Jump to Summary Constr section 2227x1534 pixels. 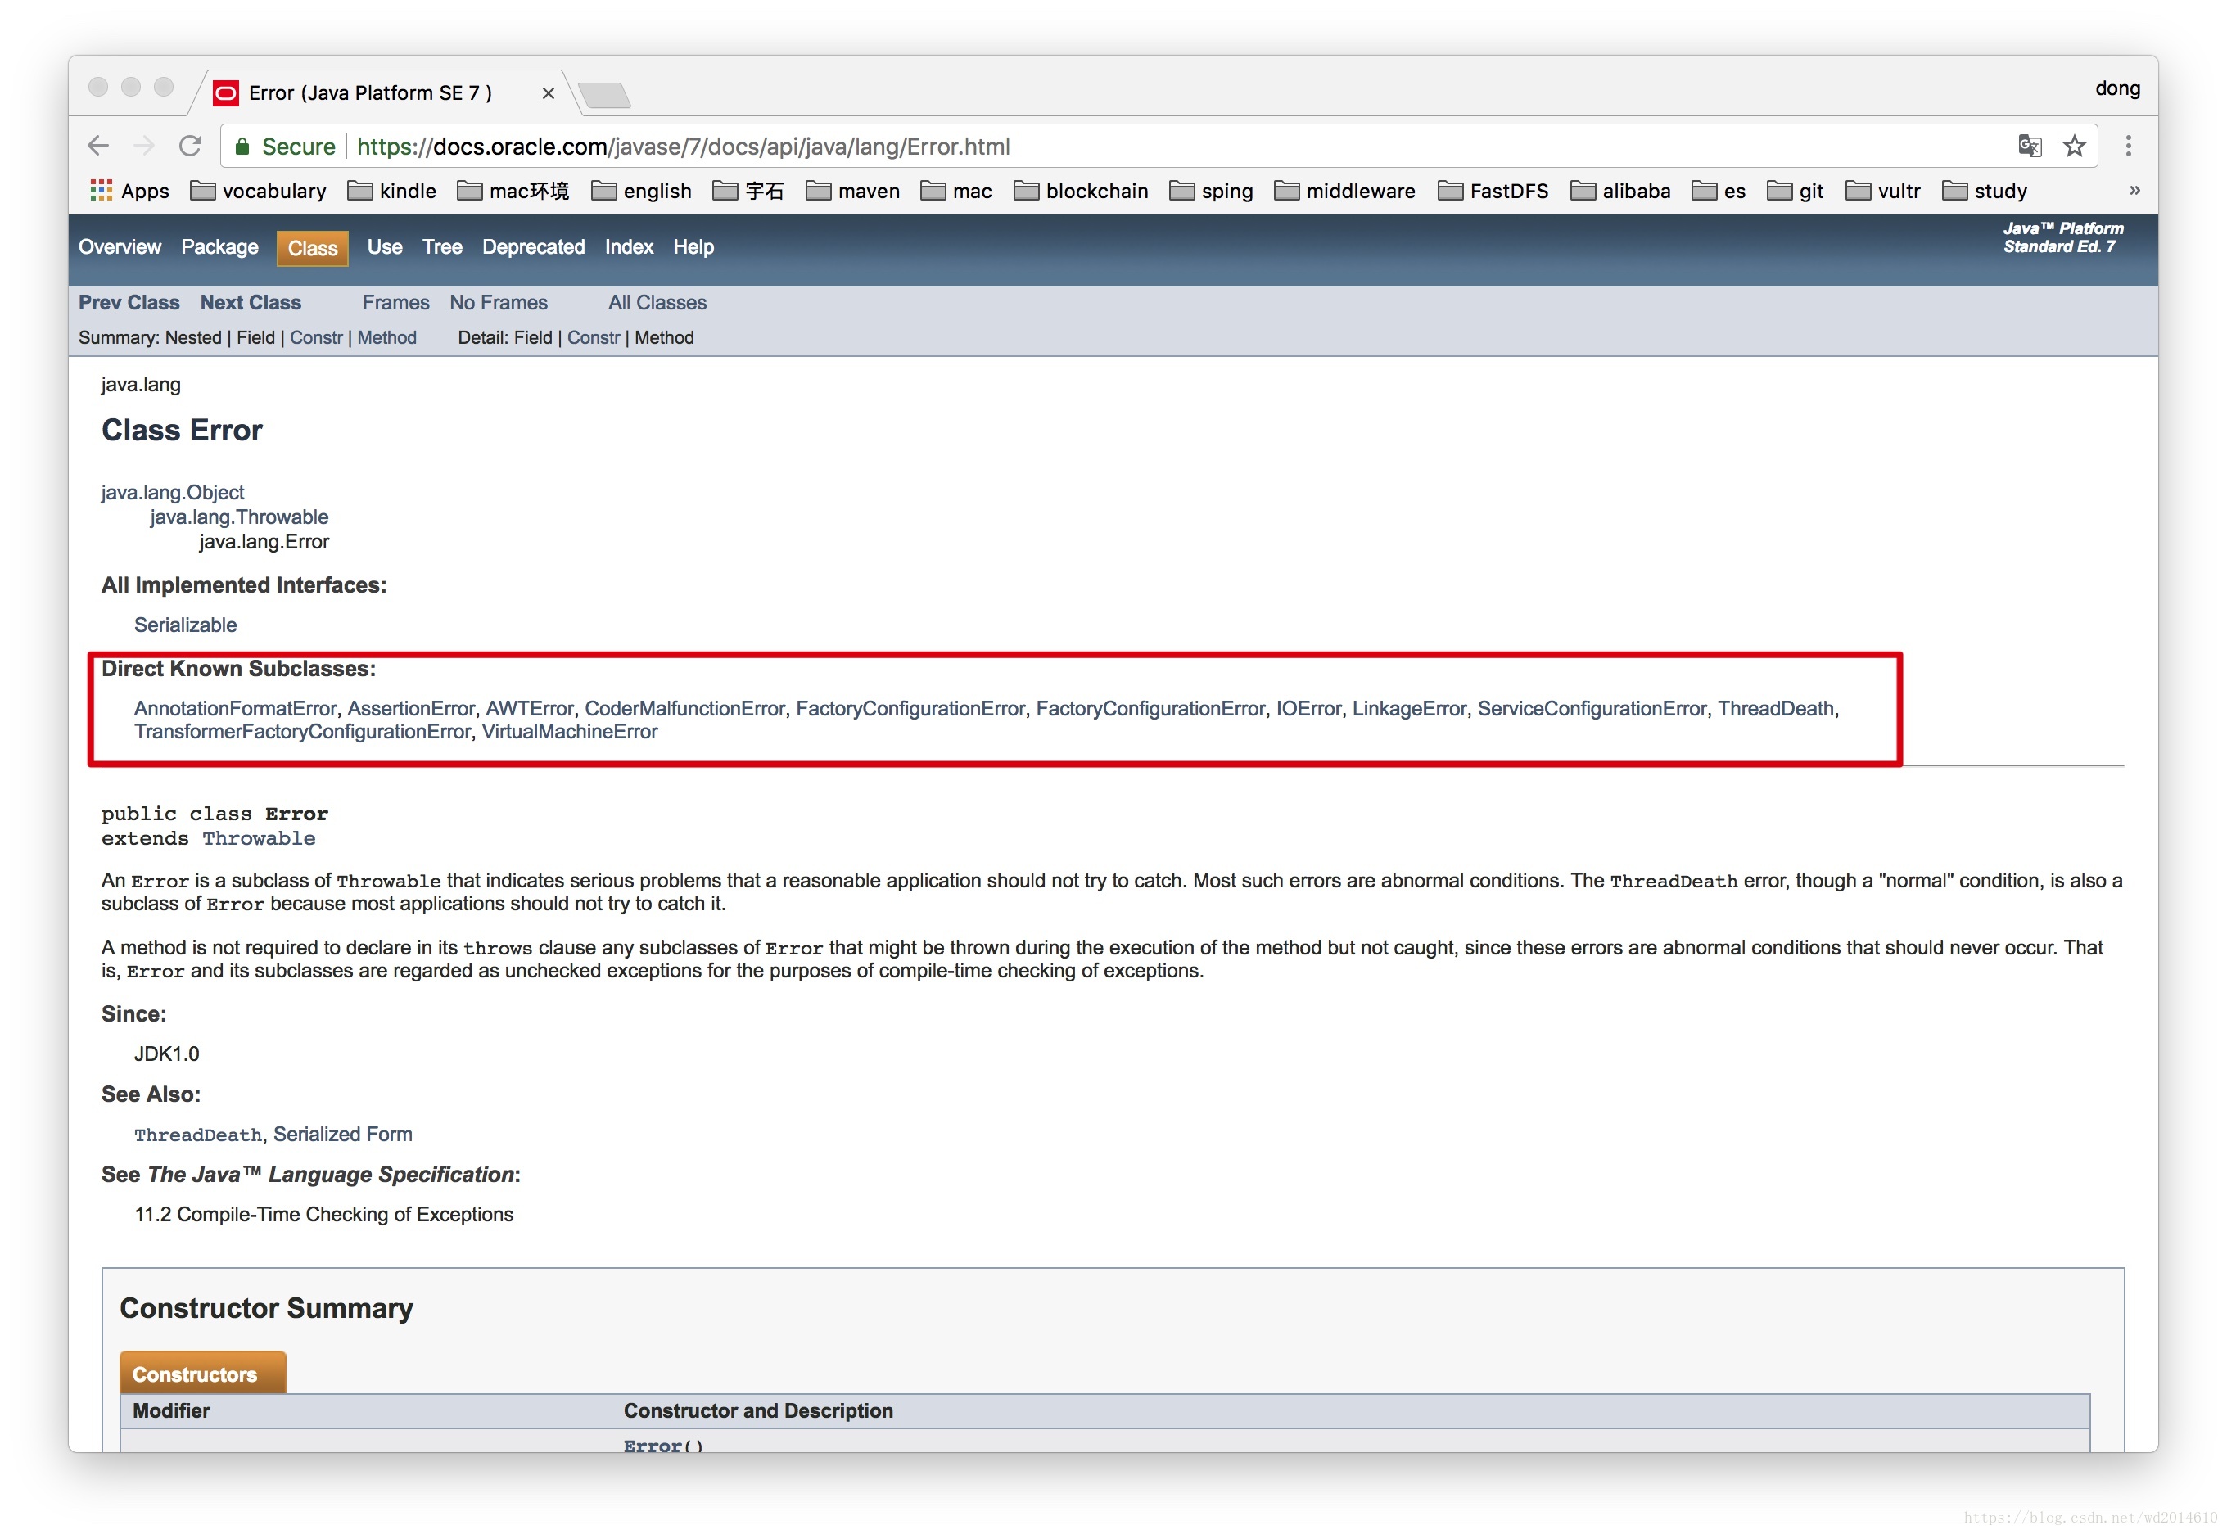pyautogui.click(x=316, y=337)
